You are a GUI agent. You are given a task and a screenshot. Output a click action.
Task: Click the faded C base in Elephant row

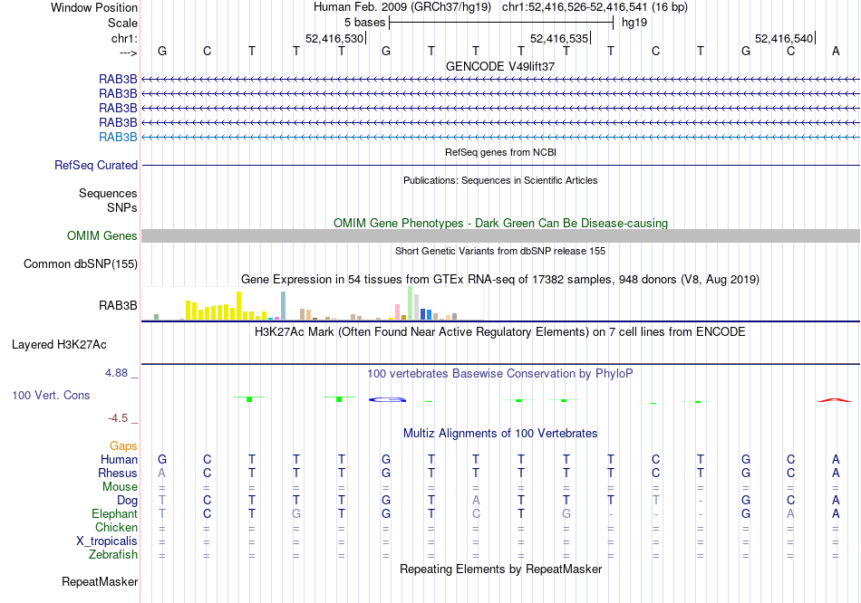click(x=476, y=513)
